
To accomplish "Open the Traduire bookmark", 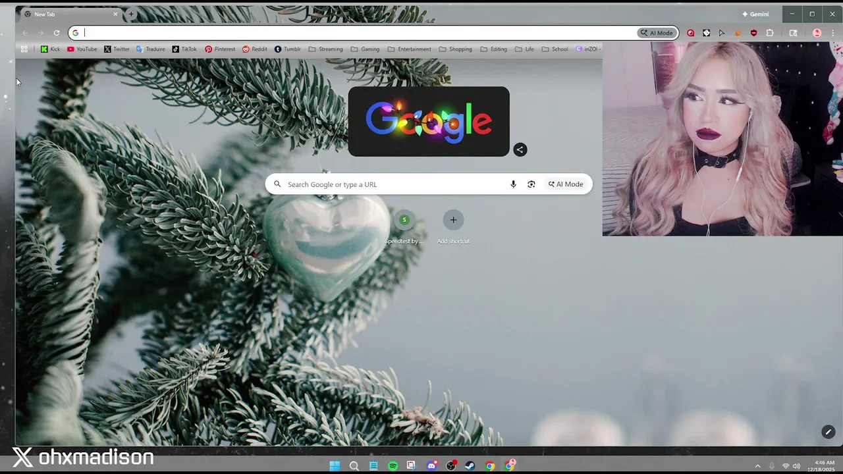I will pos(151,49).
